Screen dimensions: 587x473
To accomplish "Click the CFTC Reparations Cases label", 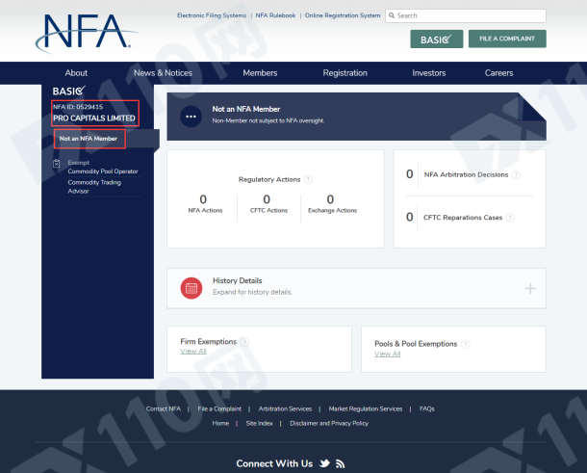I will pos(463,218).
